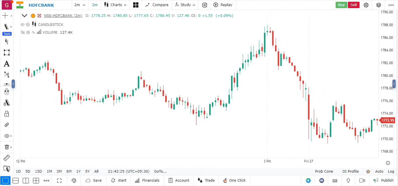Toggle Log scale on price axis

point(391,171)
